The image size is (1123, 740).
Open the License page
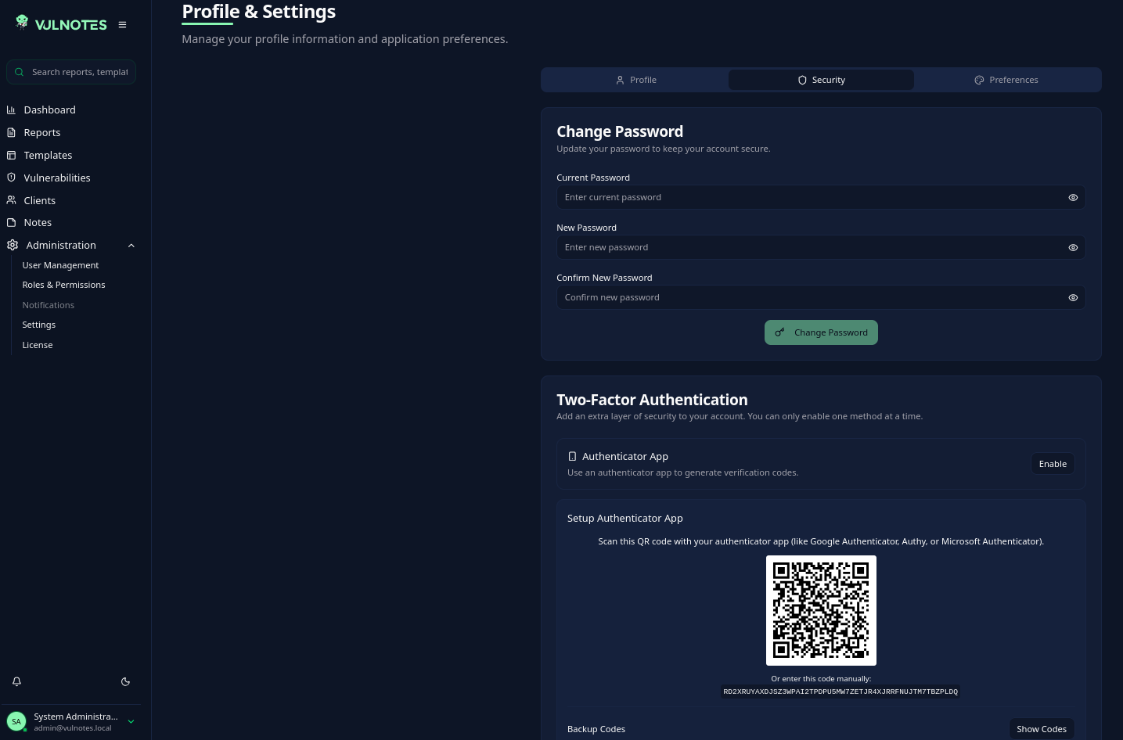[37, 345]
